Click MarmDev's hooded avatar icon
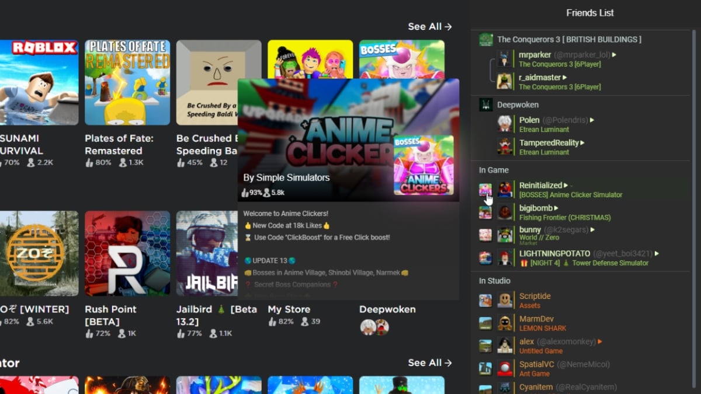Image resolution: width=701 pixels, height=394 pixels. [x=505, y=323]
